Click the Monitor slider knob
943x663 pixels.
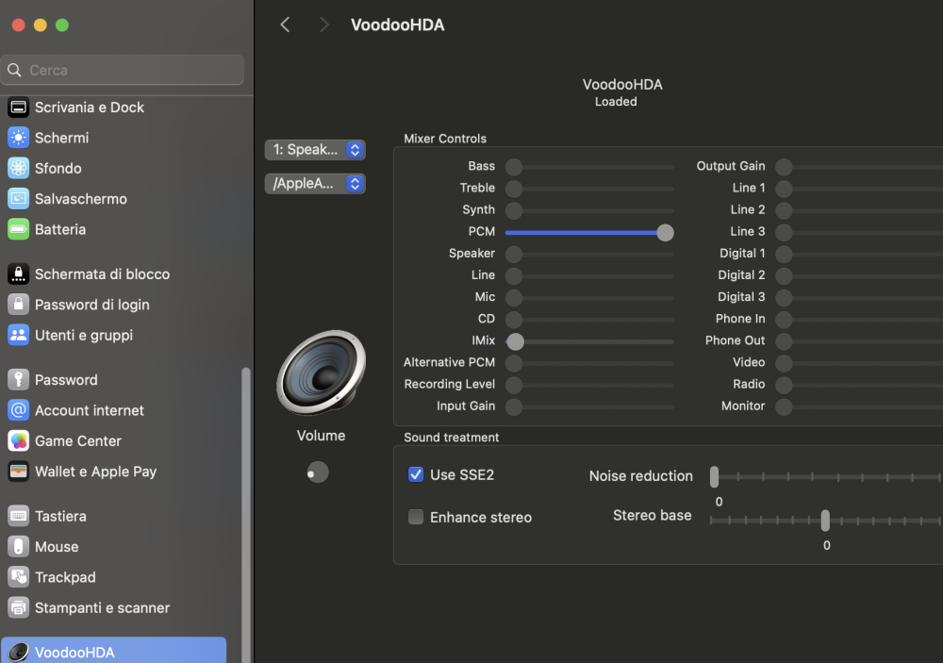pos(784,406)
